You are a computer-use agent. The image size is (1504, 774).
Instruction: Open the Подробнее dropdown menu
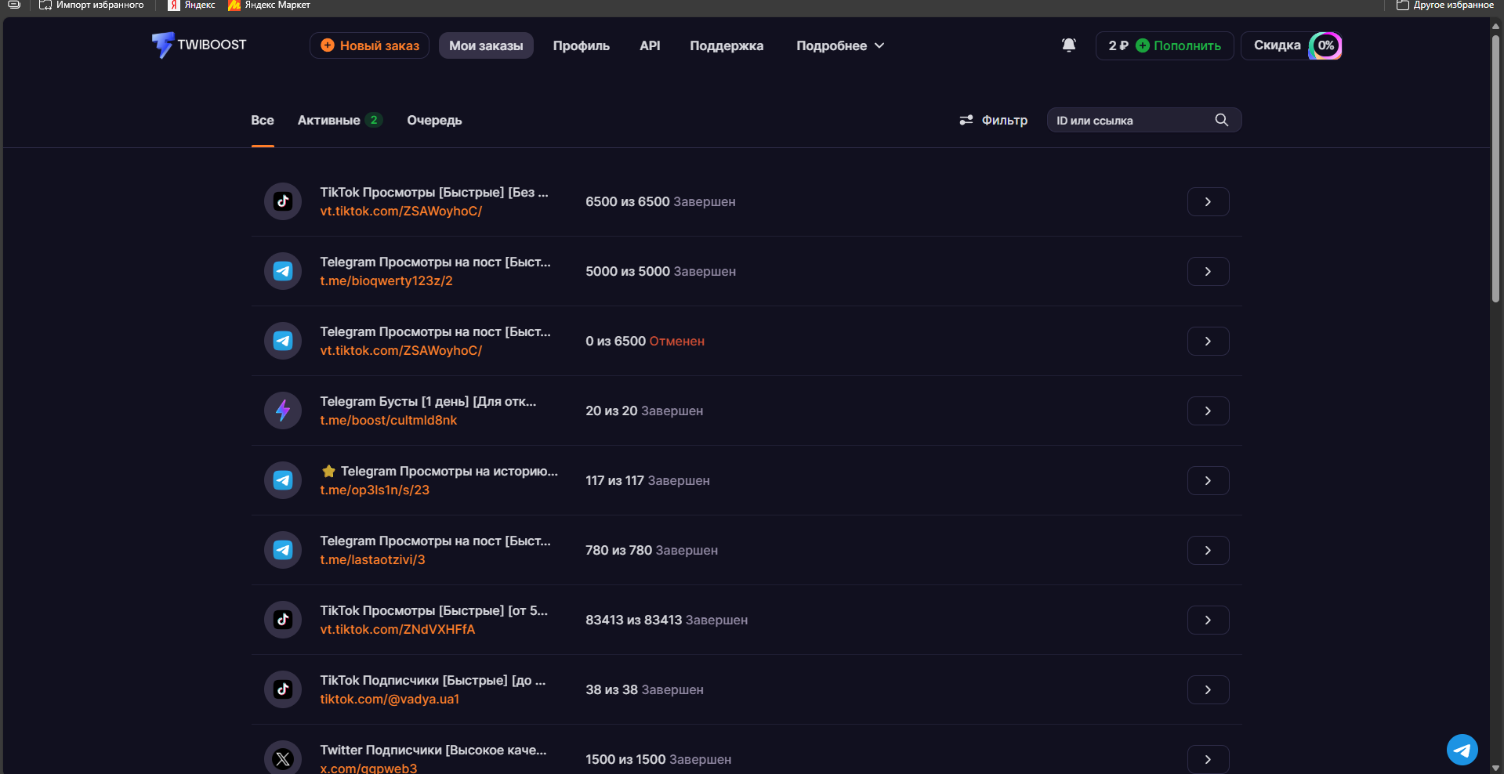tap(840, 45)
